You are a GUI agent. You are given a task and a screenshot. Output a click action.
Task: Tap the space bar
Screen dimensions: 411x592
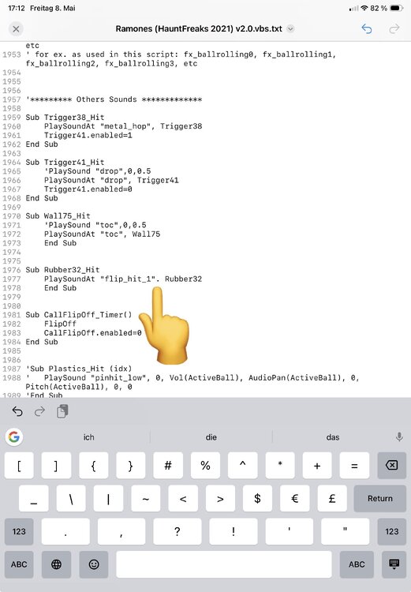click(224, 564)
